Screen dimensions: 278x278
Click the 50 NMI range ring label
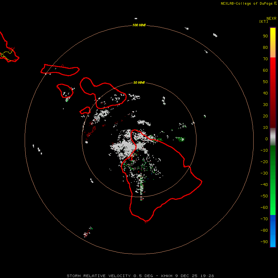pyautogui.click(x=139, y=82)
